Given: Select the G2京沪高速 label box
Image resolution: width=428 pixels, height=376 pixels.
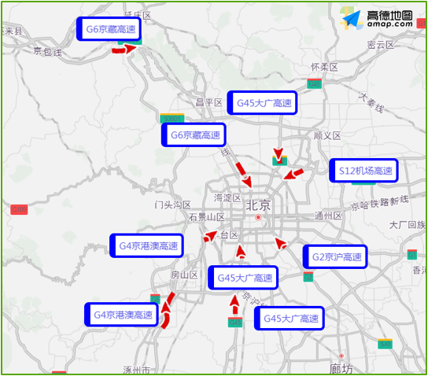Looking at the screenshot, I should coord(335,256).
